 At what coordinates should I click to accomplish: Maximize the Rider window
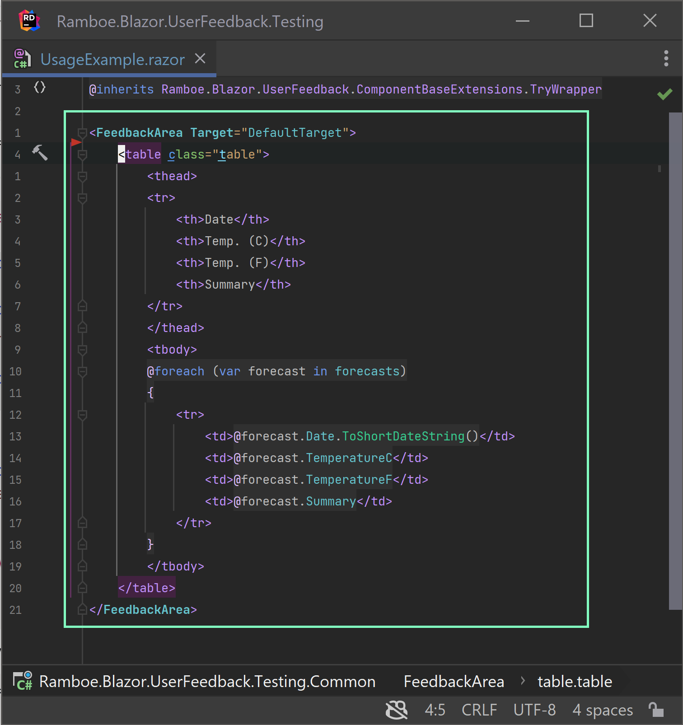tap(586, 20)
